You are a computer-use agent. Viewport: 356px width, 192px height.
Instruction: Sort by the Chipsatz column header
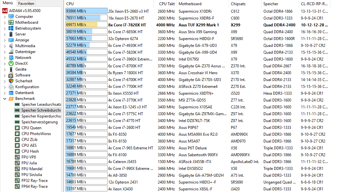(245, 4)
